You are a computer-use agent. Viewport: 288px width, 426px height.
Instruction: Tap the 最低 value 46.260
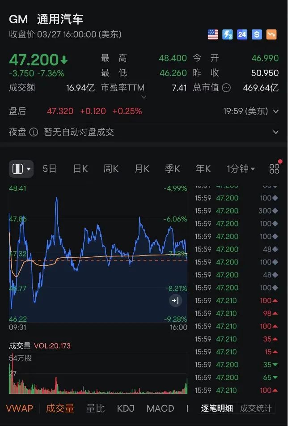coord(173,73)
